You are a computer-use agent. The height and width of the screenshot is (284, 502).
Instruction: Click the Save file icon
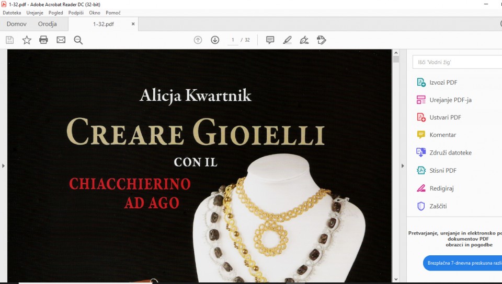click(9, 40)
